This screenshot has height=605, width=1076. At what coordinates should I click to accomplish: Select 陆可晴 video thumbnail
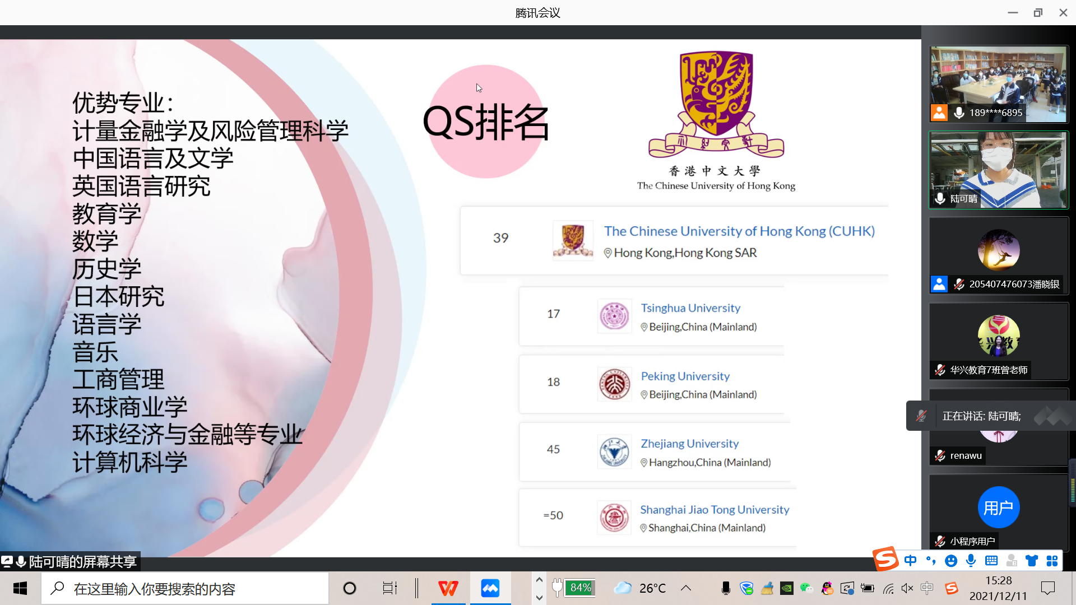pos(998,170)
